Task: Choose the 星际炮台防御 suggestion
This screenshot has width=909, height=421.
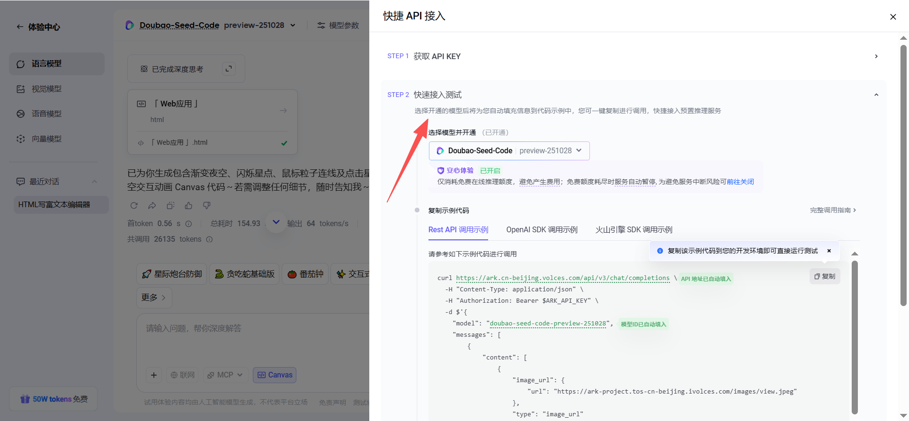Action: coord(172,274)
